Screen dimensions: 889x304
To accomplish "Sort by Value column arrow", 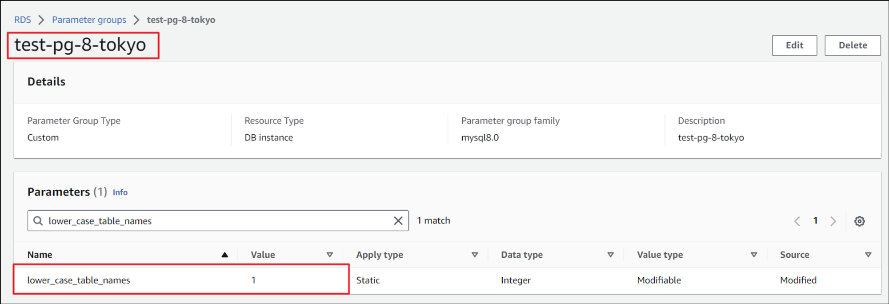I will tap(330, 255).
